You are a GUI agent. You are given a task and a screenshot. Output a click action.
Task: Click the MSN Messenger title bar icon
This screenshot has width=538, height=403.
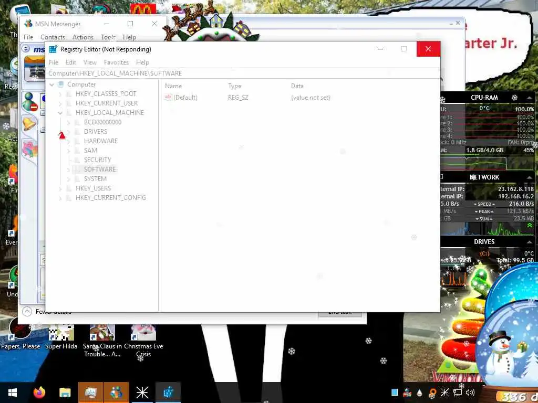(28, 24)
